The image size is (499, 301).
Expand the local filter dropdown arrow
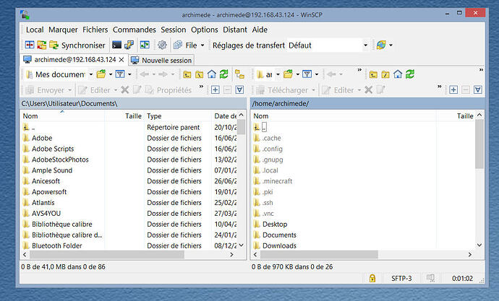click(x=129, y=74)
